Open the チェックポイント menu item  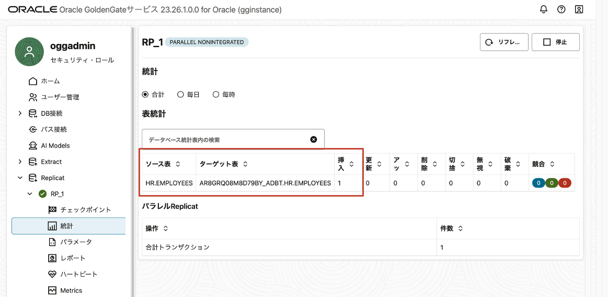pos(85,210)
